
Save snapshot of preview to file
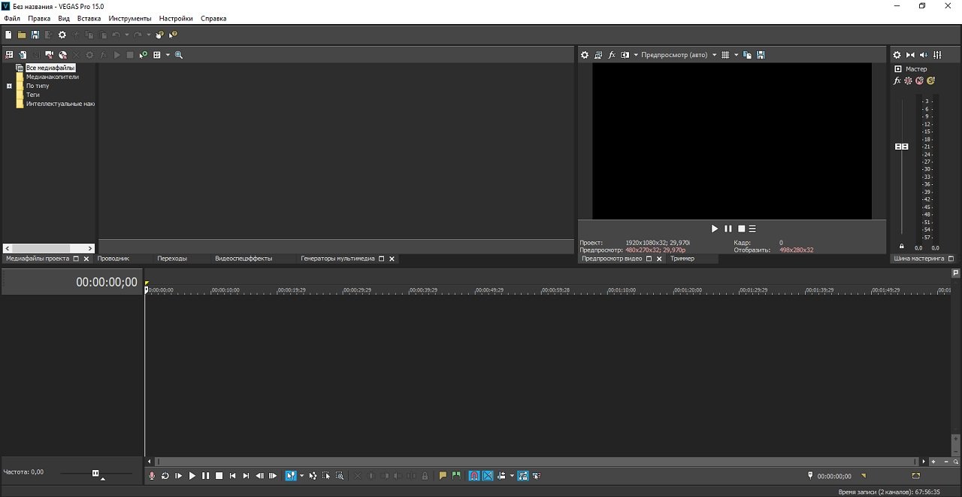point(761,55)
